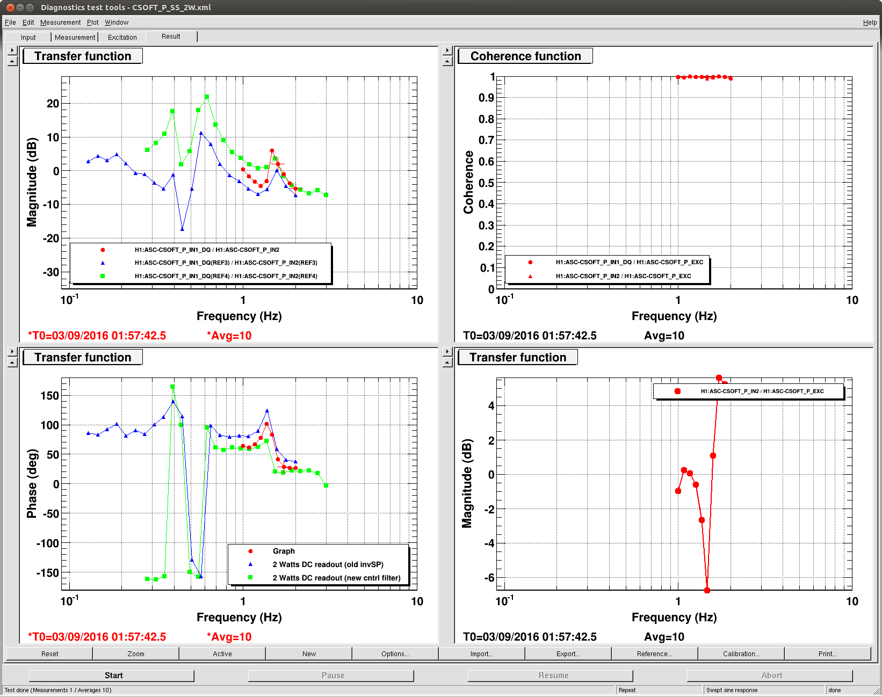Open the Calibration dialog
Viewport: 882px width, 697px height.
[x=741, y=654]
